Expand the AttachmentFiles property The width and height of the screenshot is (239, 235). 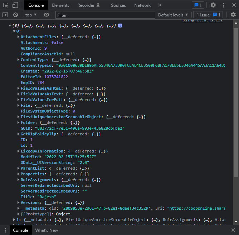click(18, 37)
